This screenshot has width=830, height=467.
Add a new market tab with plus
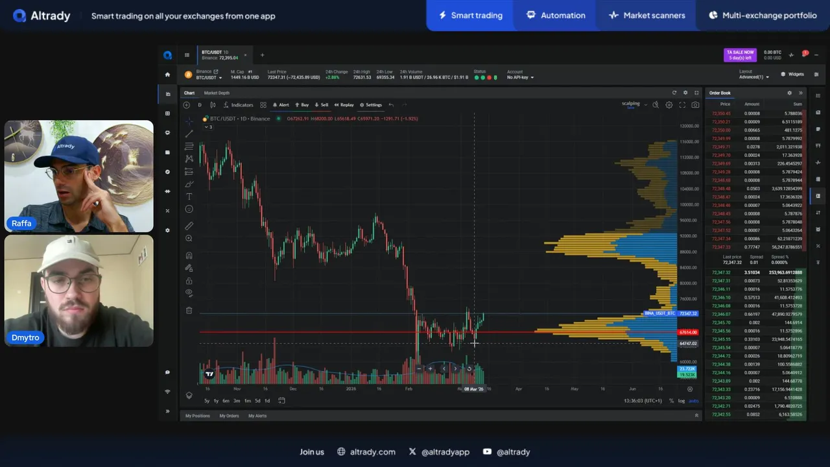(x=262, y=55)
